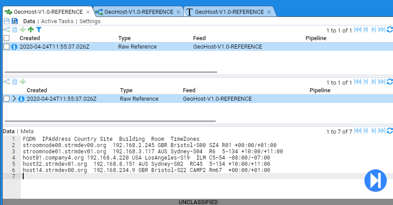This screenshot has height=205, width=393.
Task: Open the Settings sub-tab
Action: point(90,21)
